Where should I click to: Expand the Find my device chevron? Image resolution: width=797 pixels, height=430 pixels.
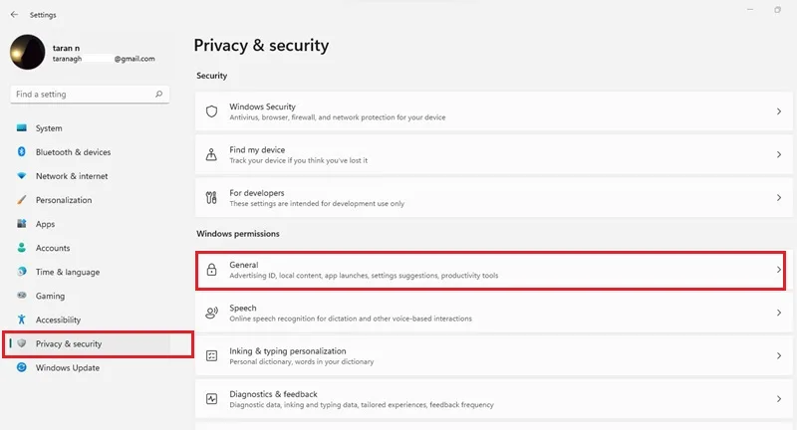[x=779, y=154]
